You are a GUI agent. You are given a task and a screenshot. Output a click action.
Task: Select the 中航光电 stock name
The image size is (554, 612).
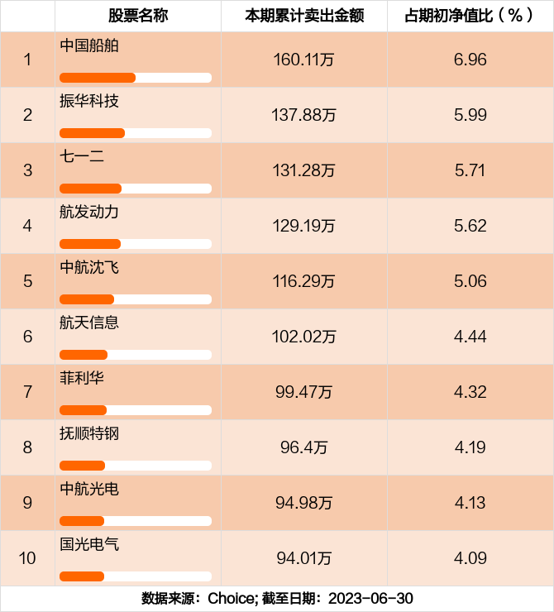[x=89, y=489]
